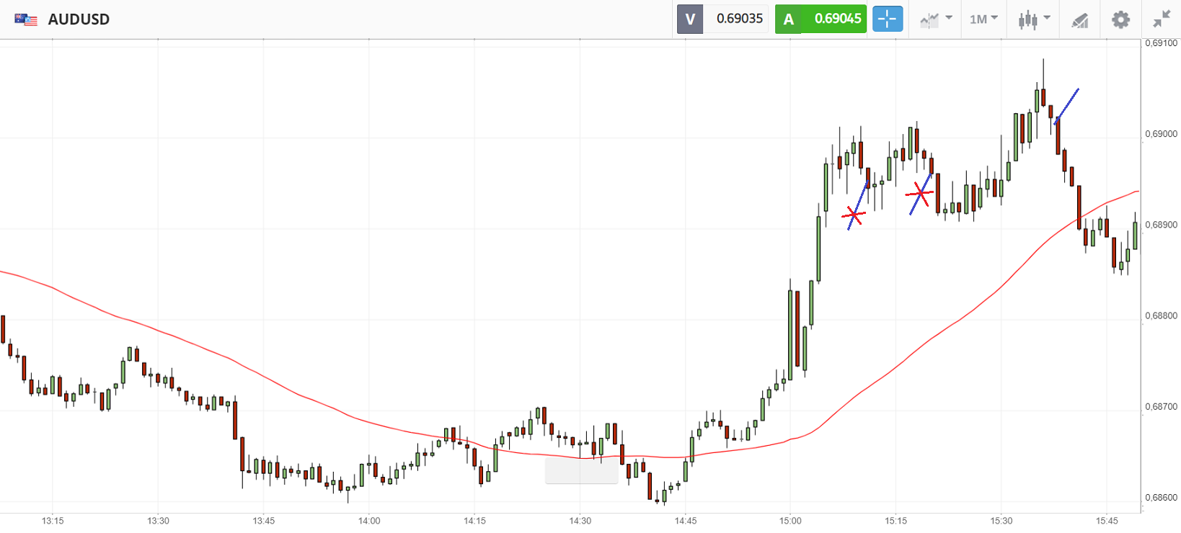
Task: Click the V sell price 0.69035 button
Action: pyautogui.click(x=722, y=19)
